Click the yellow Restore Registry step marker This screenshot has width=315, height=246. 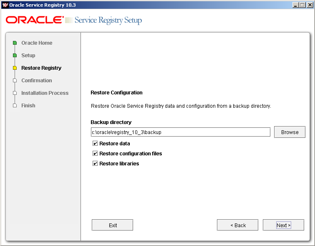coord(15,68)
